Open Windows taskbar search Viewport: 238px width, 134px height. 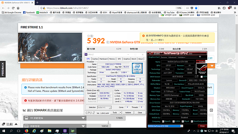click(11, 131)
